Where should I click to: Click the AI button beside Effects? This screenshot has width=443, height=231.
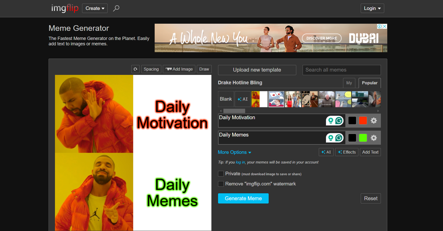point(326,152)
